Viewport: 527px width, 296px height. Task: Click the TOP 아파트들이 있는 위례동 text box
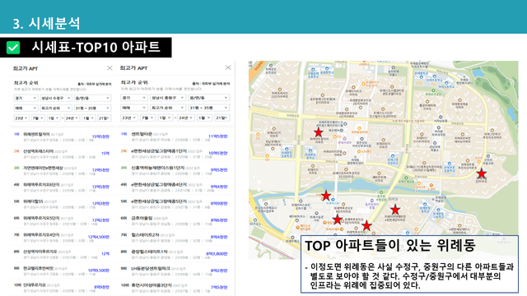click(x=409, y=264)
